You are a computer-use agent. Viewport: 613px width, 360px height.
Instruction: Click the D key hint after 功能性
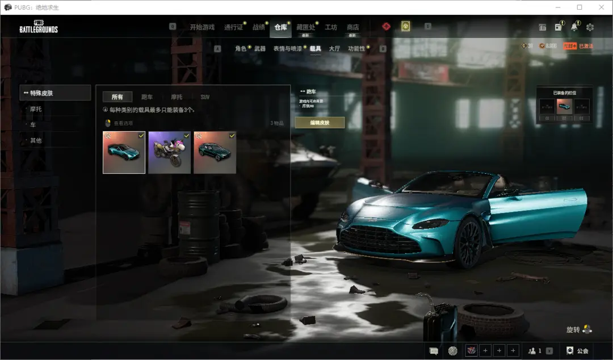[383, 48]
